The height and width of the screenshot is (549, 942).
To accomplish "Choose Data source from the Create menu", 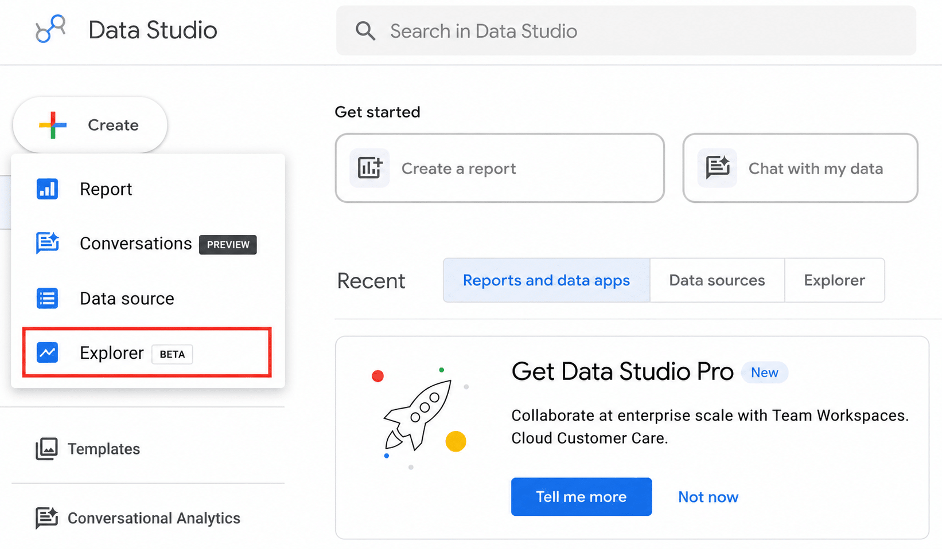I will pyautogui.click(x=148, y=298).
